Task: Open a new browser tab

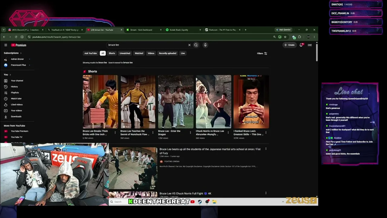Action: (x=246, y=30)
